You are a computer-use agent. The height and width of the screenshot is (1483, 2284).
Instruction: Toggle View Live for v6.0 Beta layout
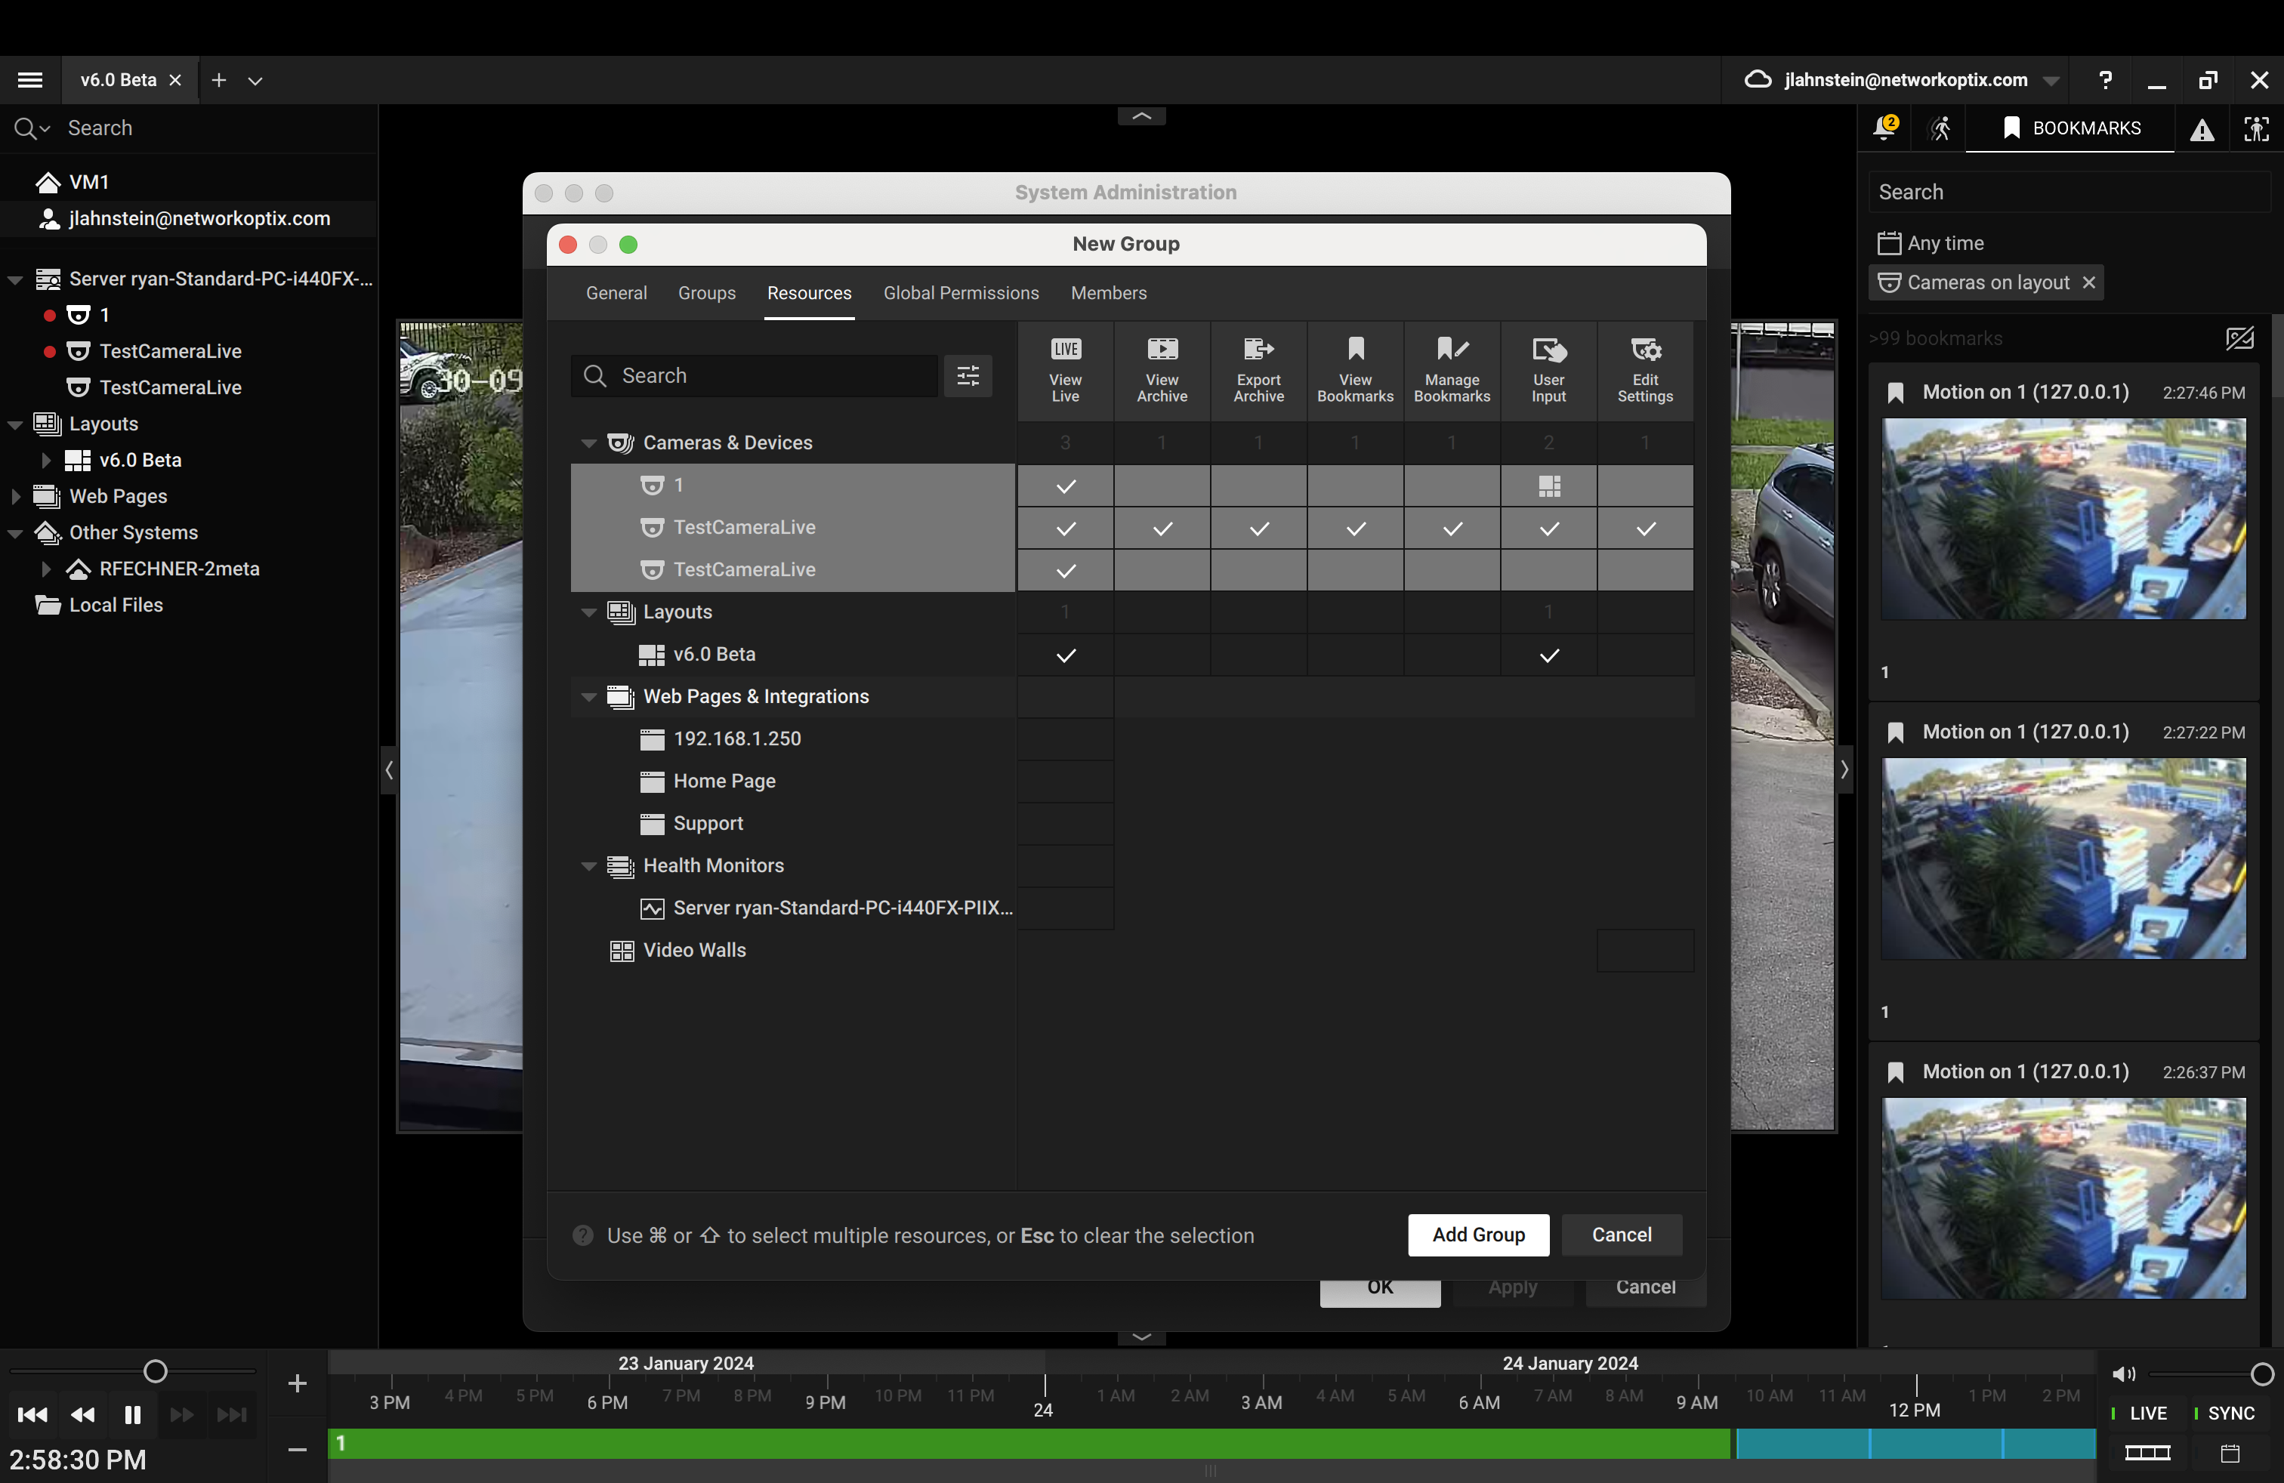pyautogui.click(x=1065, y=655)
